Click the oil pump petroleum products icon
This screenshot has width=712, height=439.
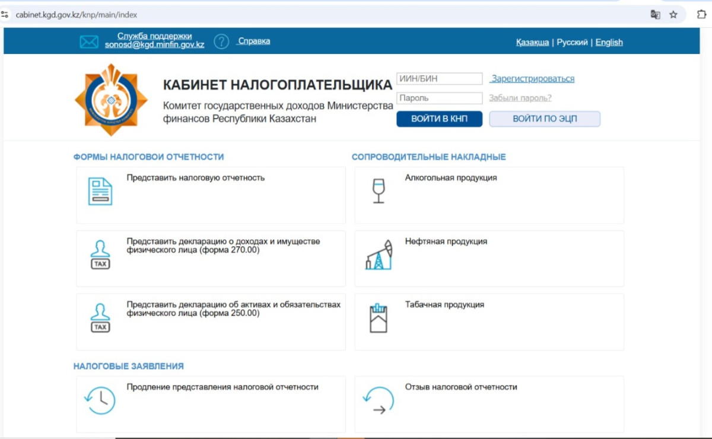tap(379, 255)
